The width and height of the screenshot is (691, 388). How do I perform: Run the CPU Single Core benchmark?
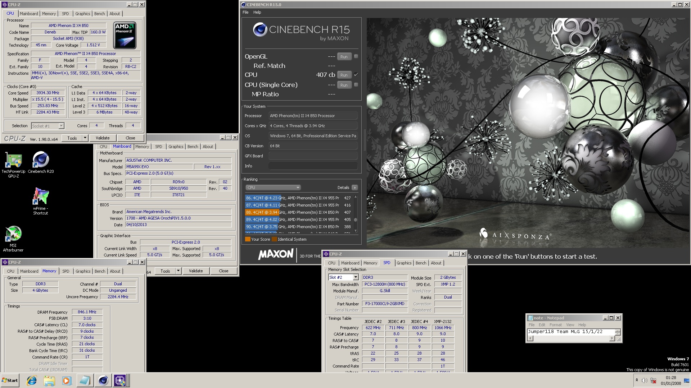(x=344, y=85)
